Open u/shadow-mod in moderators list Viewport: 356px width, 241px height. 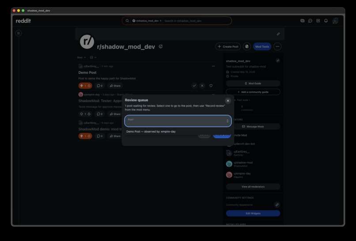pos(243,163)
